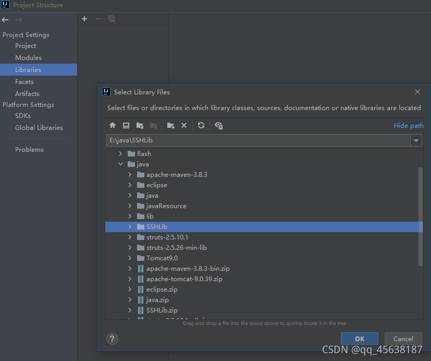Screen dimensions: 431x361
Task: Open the path history dropdown arrow
Action: pyautogui.click(x=416, y=140)
